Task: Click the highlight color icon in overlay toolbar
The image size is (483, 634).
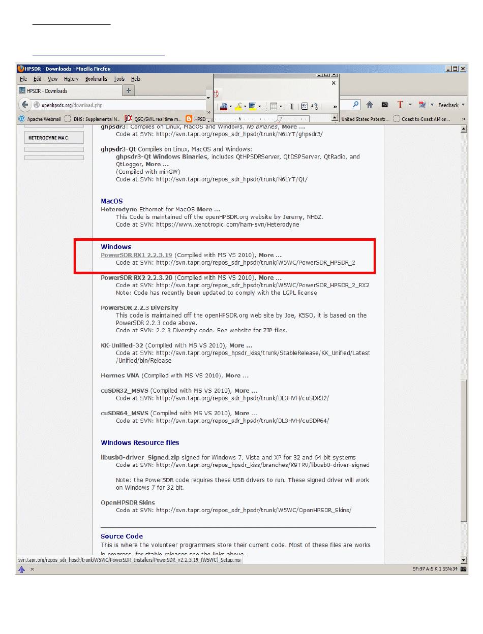Action: coord(238,106)
